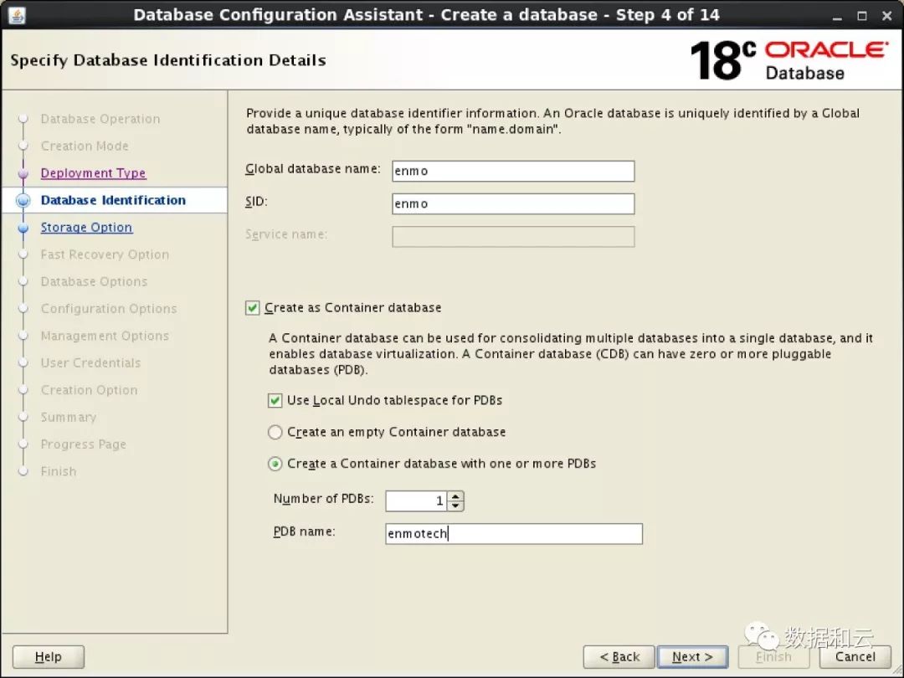
Task: Click the Storage Option step bullet
Action: 23,228
